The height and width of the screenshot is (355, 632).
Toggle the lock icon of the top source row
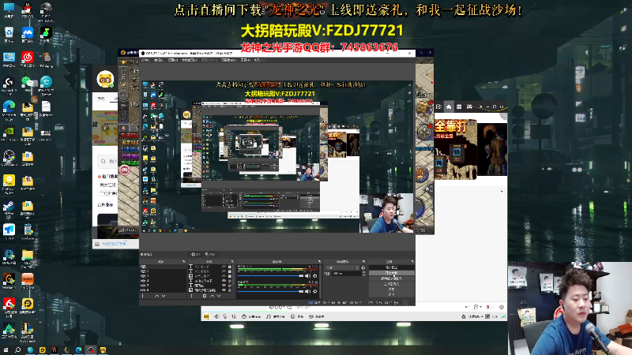[x=230, y=267]
